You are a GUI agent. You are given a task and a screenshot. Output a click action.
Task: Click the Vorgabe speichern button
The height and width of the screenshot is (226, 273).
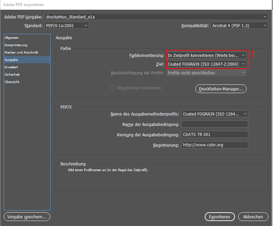coord(27,217)
